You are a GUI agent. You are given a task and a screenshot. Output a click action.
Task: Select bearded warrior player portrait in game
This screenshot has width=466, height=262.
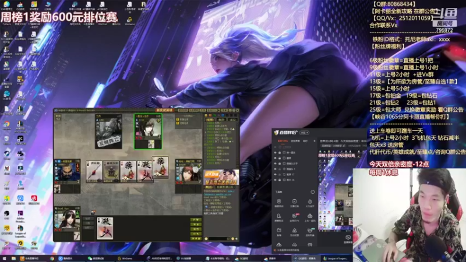[67, 171]
